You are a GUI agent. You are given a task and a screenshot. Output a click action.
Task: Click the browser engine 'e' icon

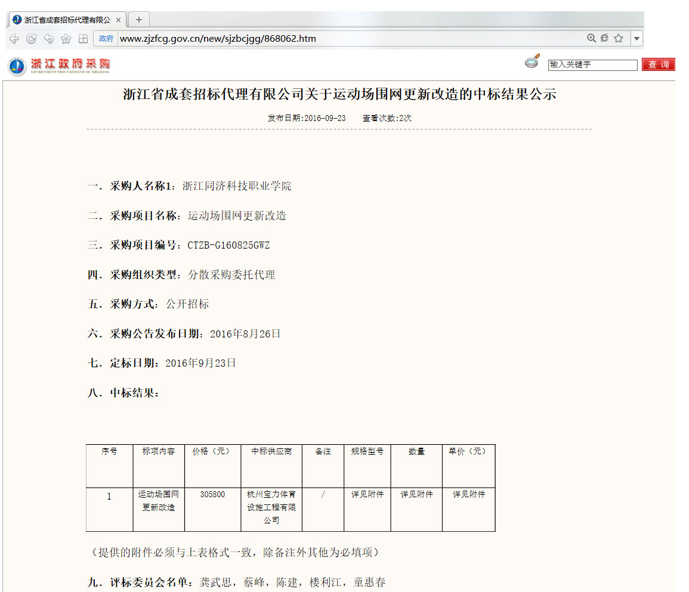(x=604, y=38)
